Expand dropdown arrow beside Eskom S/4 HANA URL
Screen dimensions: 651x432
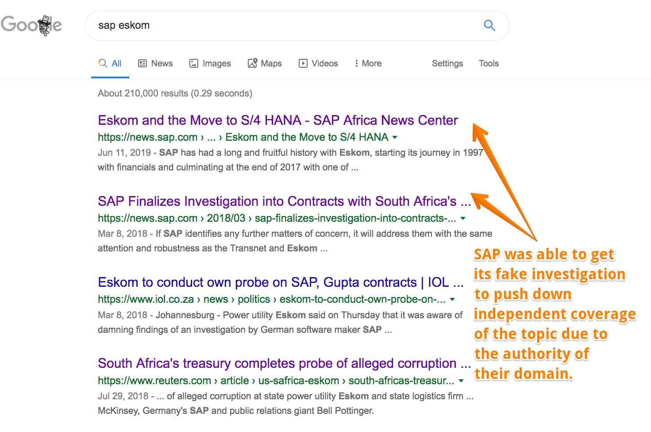(x=395, y=137)
